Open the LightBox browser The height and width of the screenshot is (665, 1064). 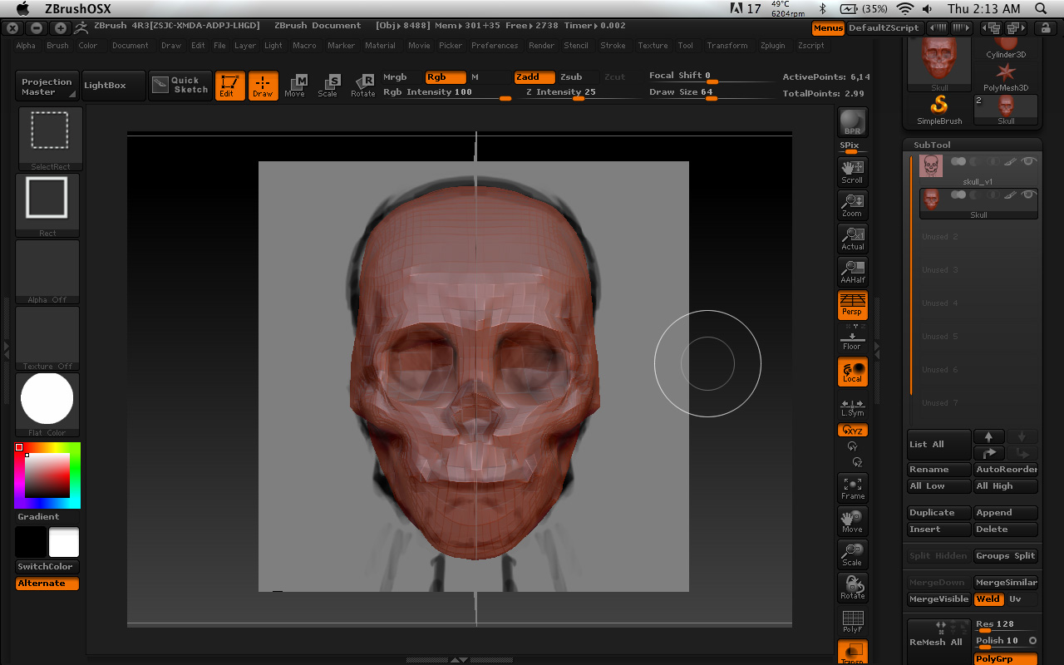pos(113,86)
